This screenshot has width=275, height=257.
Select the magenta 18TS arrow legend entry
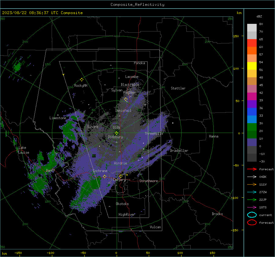(x=252, y=207)
